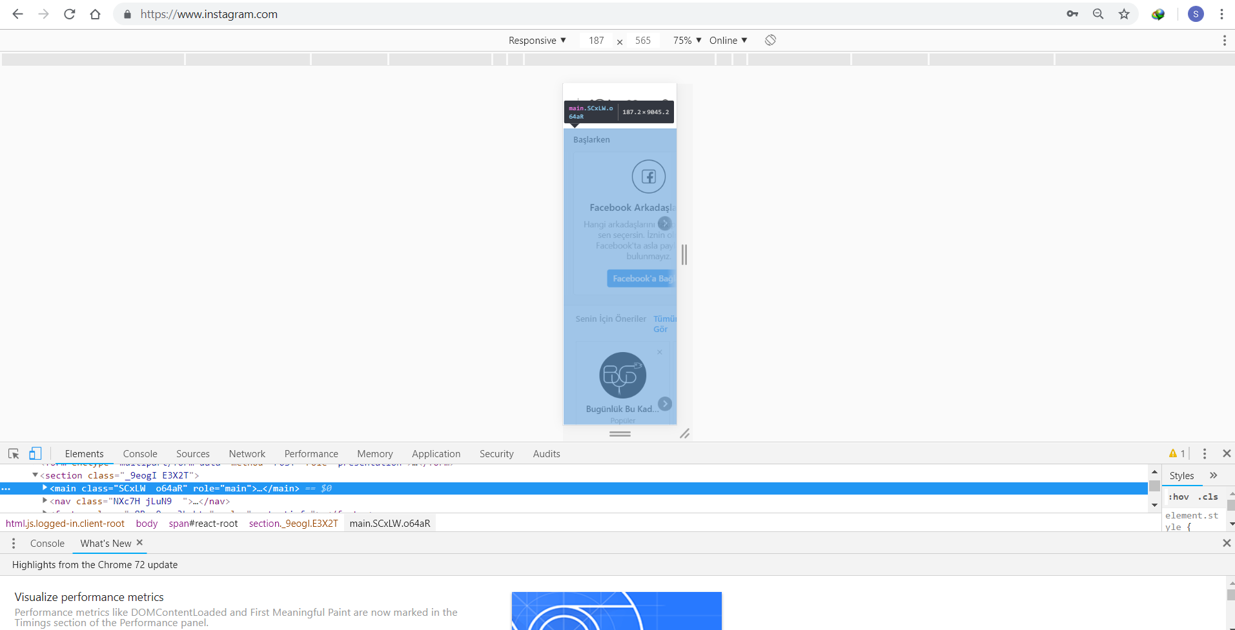Click the address bar URL
This screenshot has width=1235, height=630.
(x=209, y=14)
